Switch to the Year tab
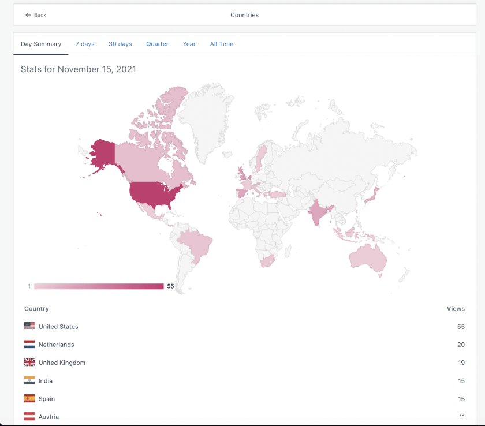 click(x=189, y=44)
